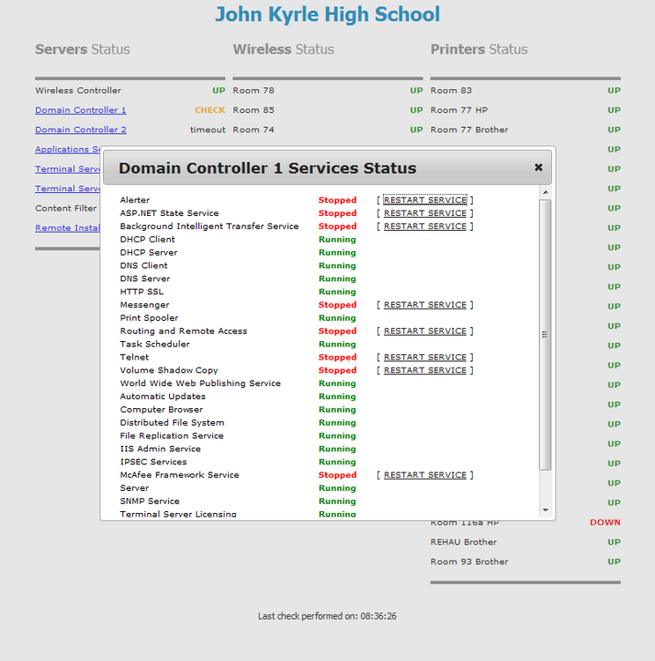Select the timeout status of Domain Controller 2
Viewport: 655px width, 661px height.
point(208,130)
